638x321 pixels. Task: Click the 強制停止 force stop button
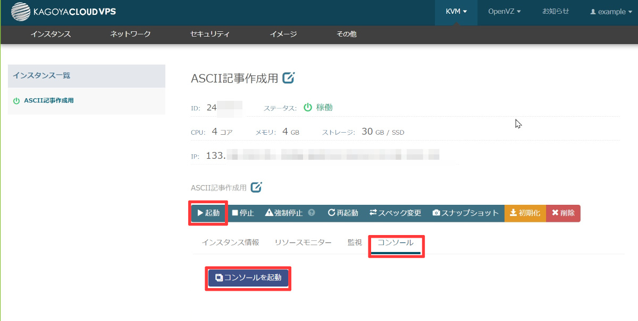tap(284, 213)
